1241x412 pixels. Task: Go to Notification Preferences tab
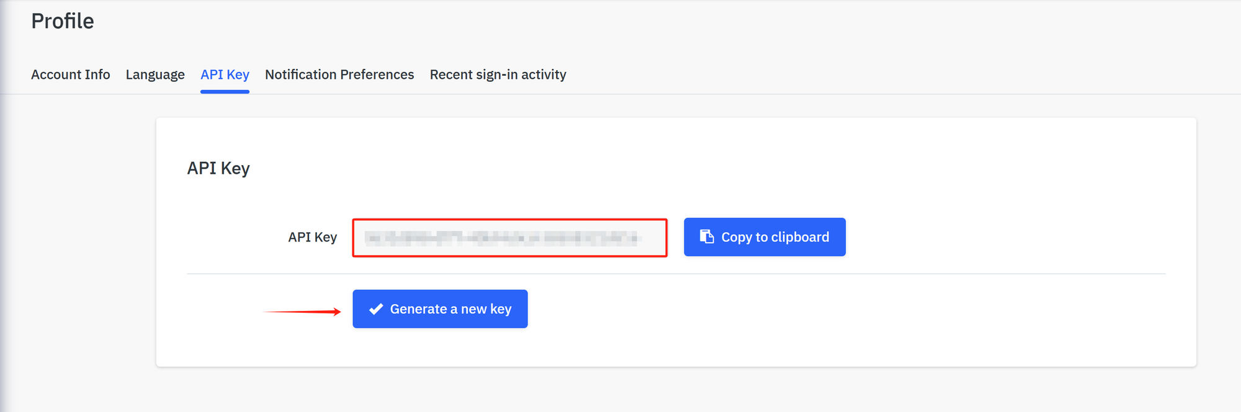tap(339, 74)
